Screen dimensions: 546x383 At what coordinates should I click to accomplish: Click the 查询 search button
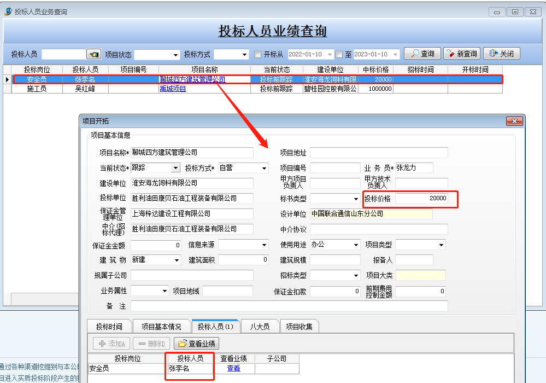422,54
